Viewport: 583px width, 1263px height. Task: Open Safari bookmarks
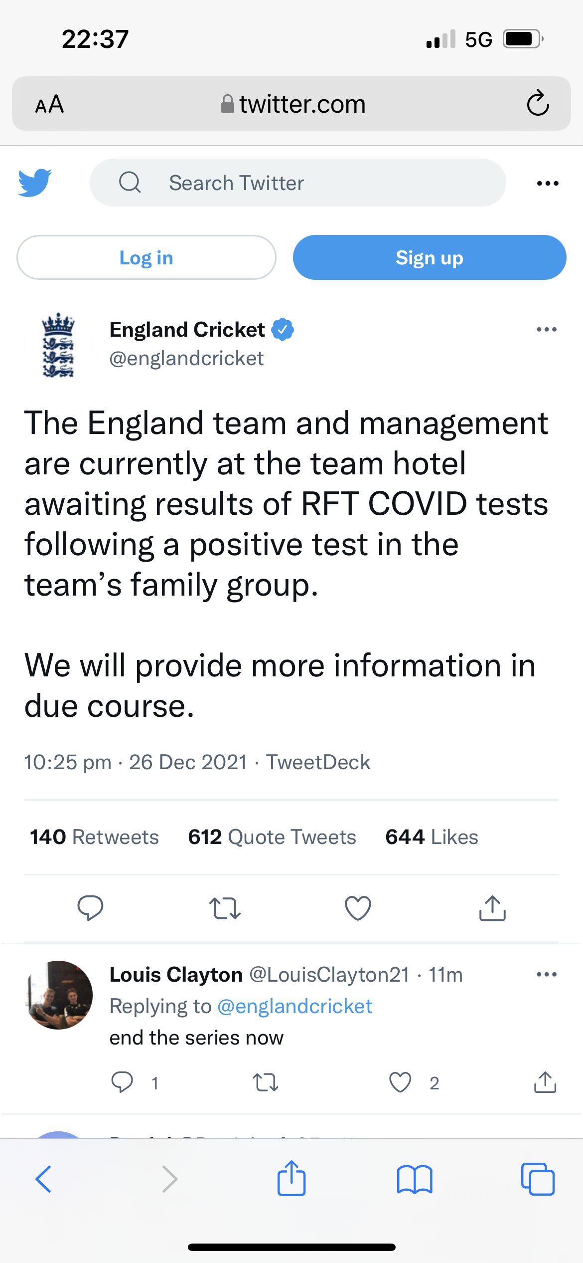[415, 1179]
